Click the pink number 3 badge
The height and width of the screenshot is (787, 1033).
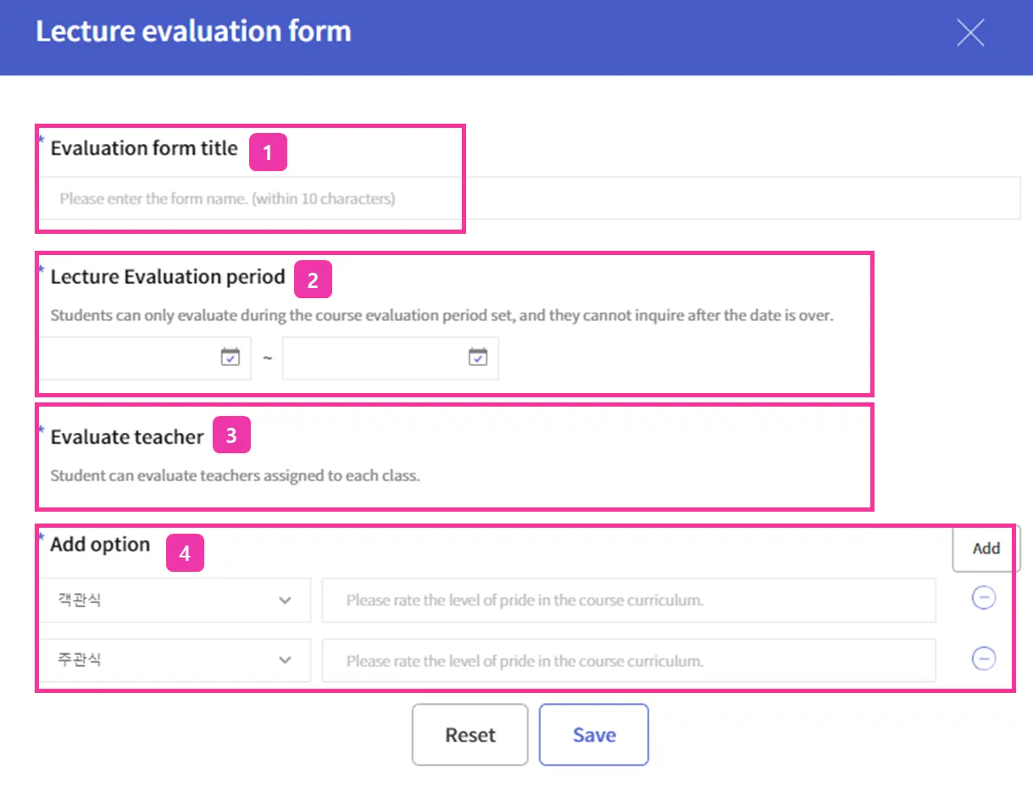[231, 436]
